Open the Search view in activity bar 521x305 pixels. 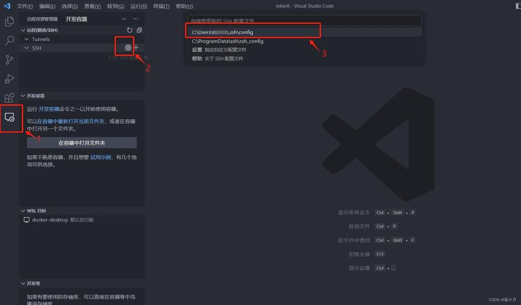(9, 40)
